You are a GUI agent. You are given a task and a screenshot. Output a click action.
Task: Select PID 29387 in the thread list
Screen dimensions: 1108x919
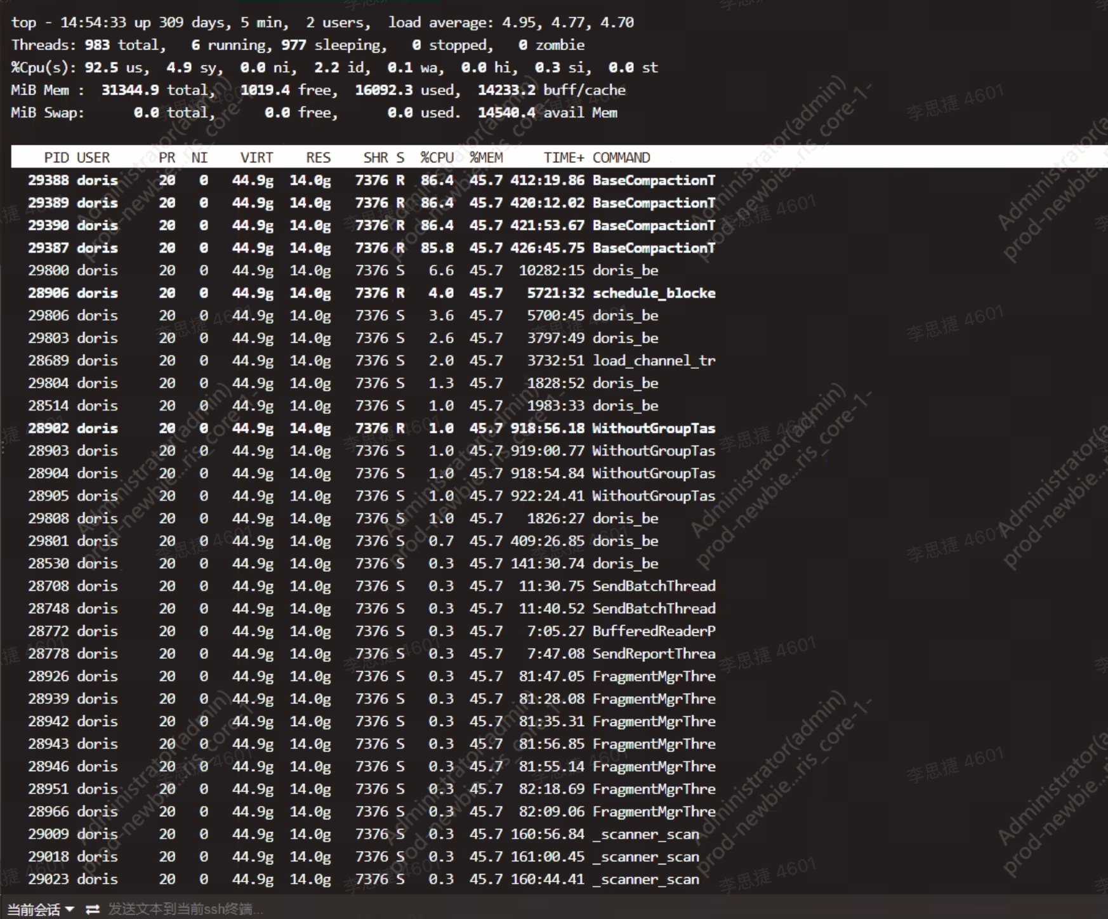click(48, 248)
